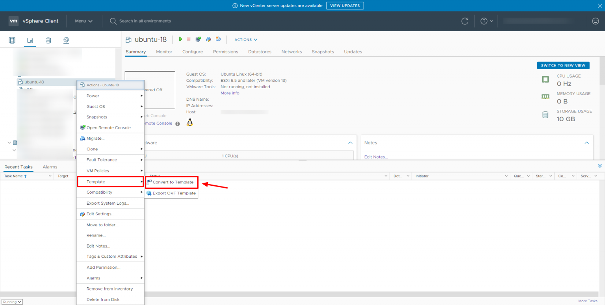This screenshot has width=605, height=305.
Task: Click the refresh icon in top bar
Action: click(x=465, y=21)
